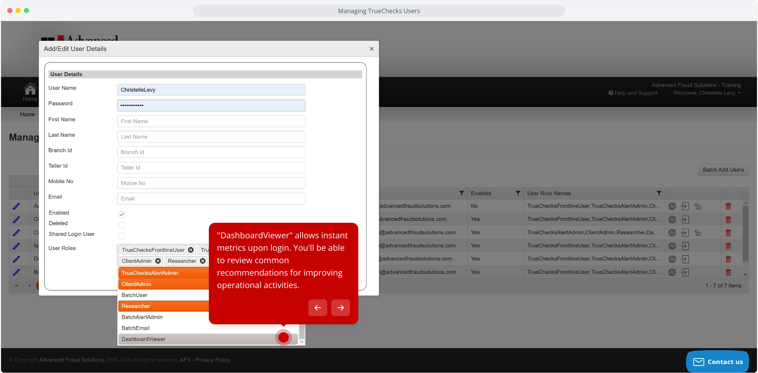This screenshot has width=758, height=373.
Task: Click the shield icon in the row listing Researcher
Action: tap(672, 233)
